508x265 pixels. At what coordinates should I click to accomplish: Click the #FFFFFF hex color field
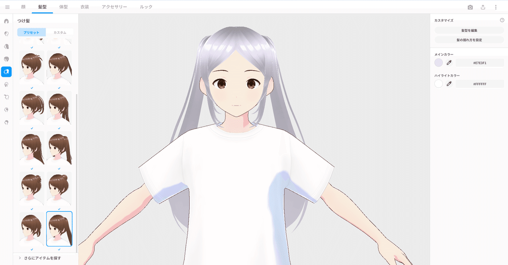tap(480, 84)
